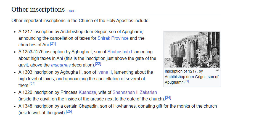Jump to footnote 21 after churches of Ani
The width and height of the screenshot is (259, 117).
point(53,44)
